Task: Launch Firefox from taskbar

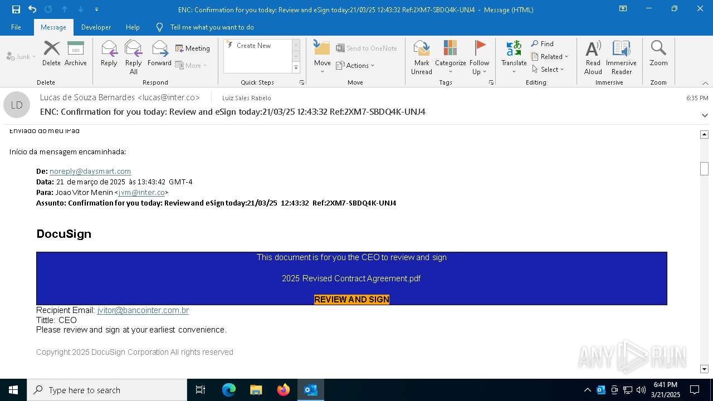Action: [x=284, y=390]
